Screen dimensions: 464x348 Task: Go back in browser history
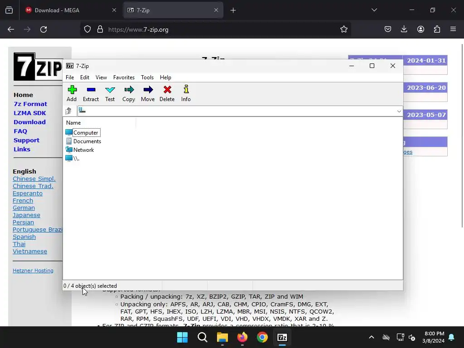tap(11, 29)
